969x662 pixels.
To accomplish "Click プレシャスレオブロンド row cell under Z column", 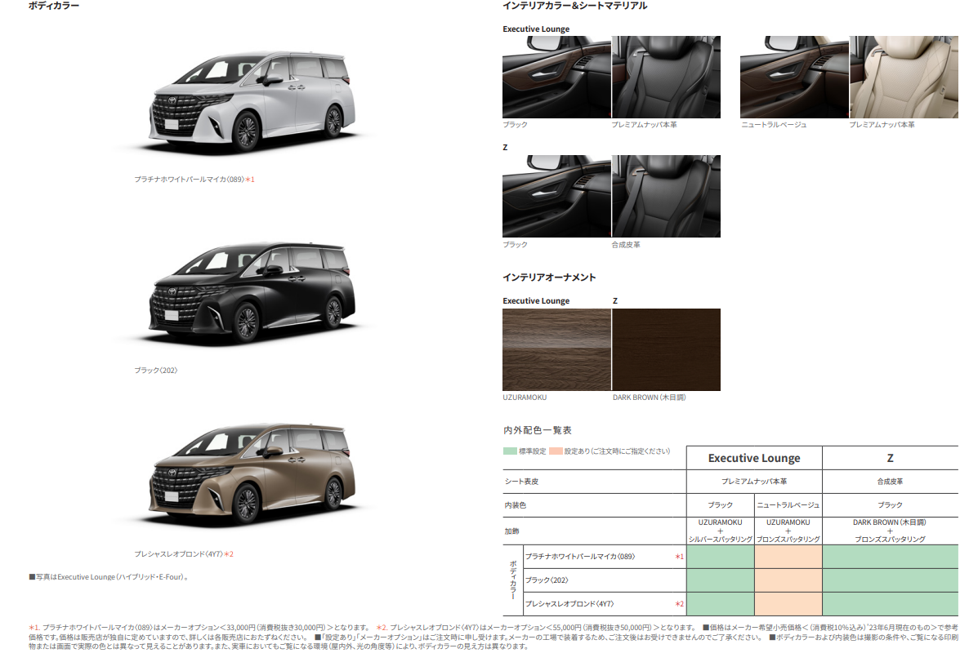I will coord(891,604).
